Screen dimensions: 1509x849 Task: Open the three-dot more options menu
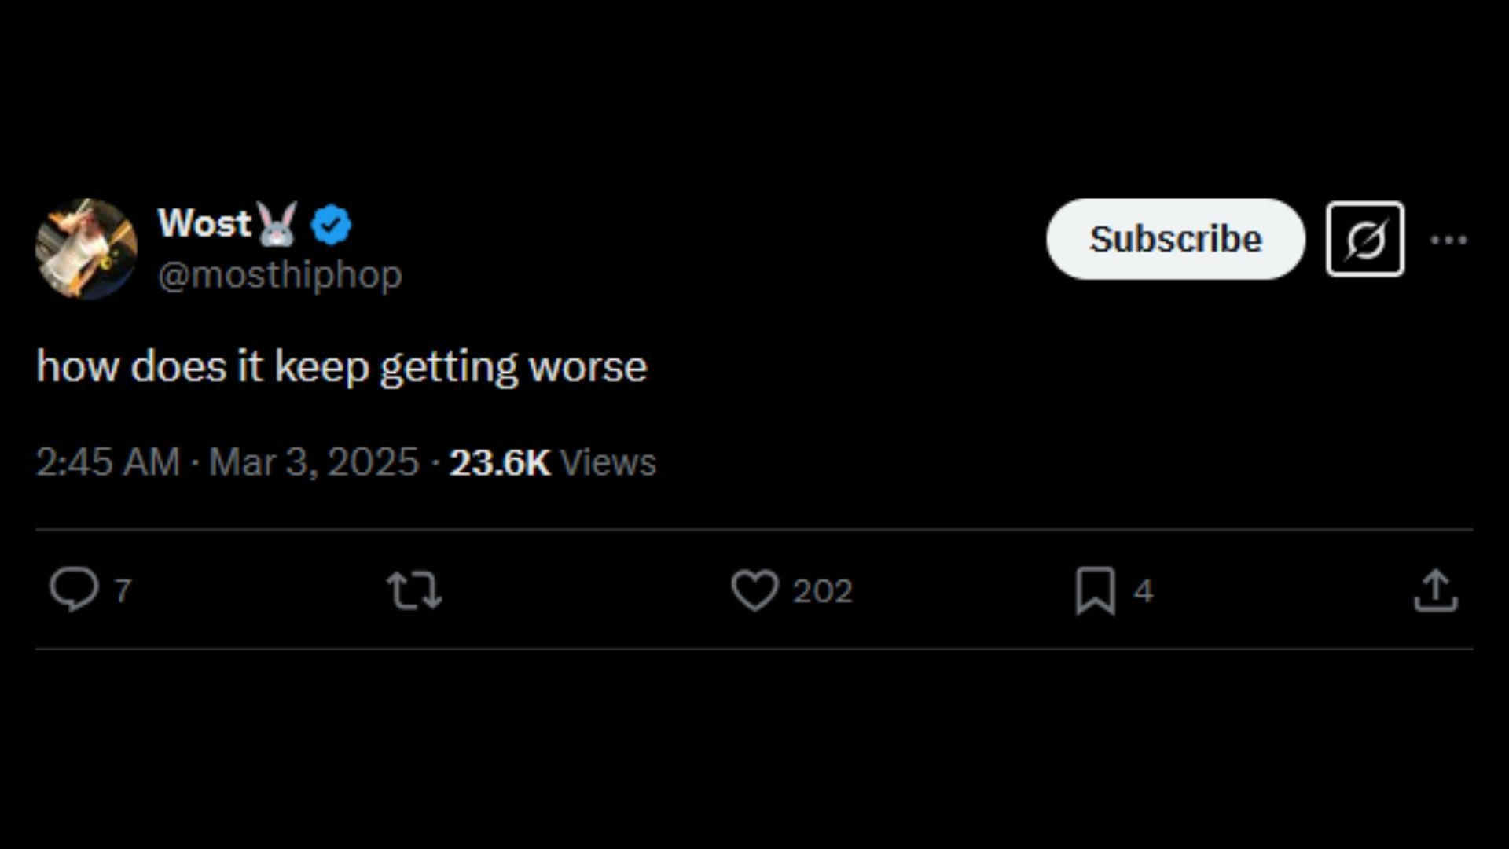coord(1448,240)
